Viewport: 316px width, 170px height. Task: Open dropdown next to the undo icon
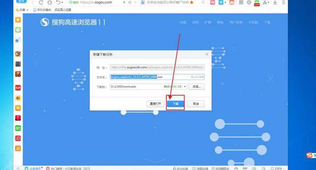coord(62,2)
